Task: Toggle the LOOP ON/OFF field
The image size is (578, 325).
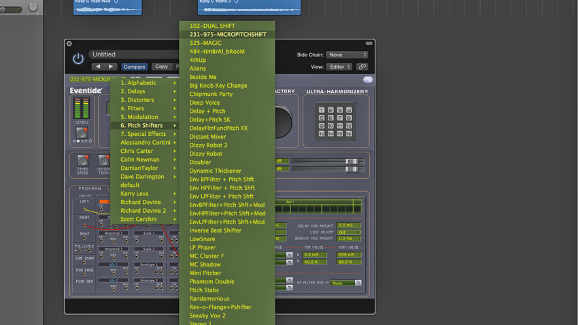Action: (x=349, y=232)
